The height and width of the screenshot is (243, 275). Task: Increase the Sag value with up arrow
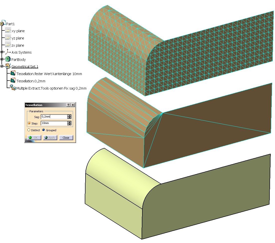coord(69,116)
